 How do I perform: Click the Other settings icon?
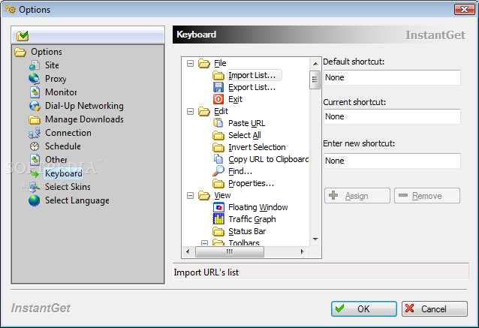pos(35,159)
